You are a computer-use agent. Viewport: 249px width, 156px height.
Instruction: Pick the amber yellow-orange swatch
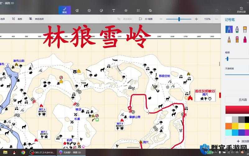tap(235, 126)
